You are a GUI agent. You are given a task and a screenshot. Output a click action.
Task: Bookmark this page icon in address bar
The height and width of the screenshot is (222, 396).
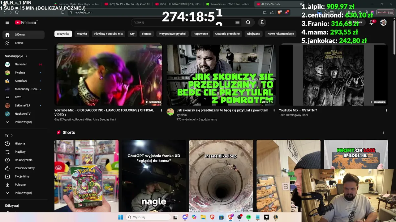coord(63,12)
